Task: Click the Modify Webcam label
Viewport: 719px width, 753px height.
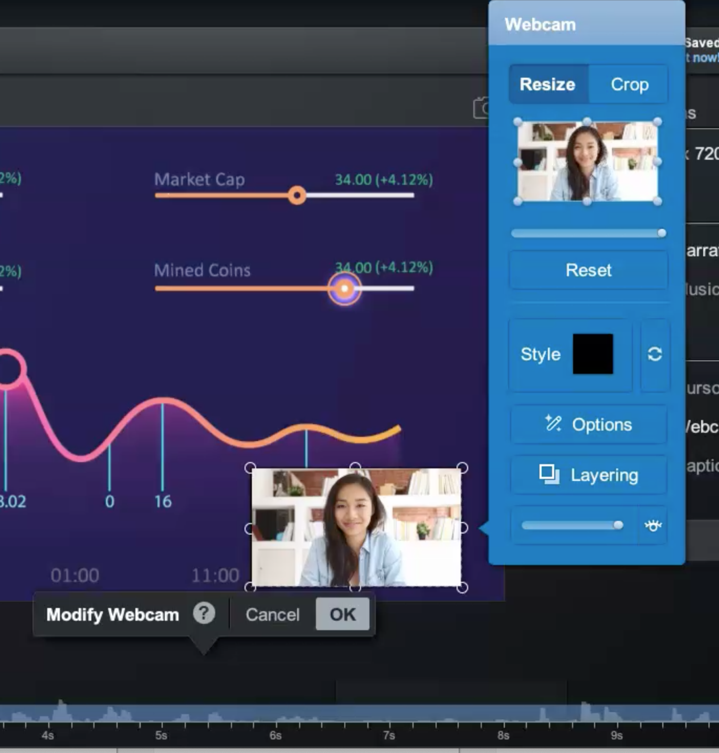Action: (112, 614)
